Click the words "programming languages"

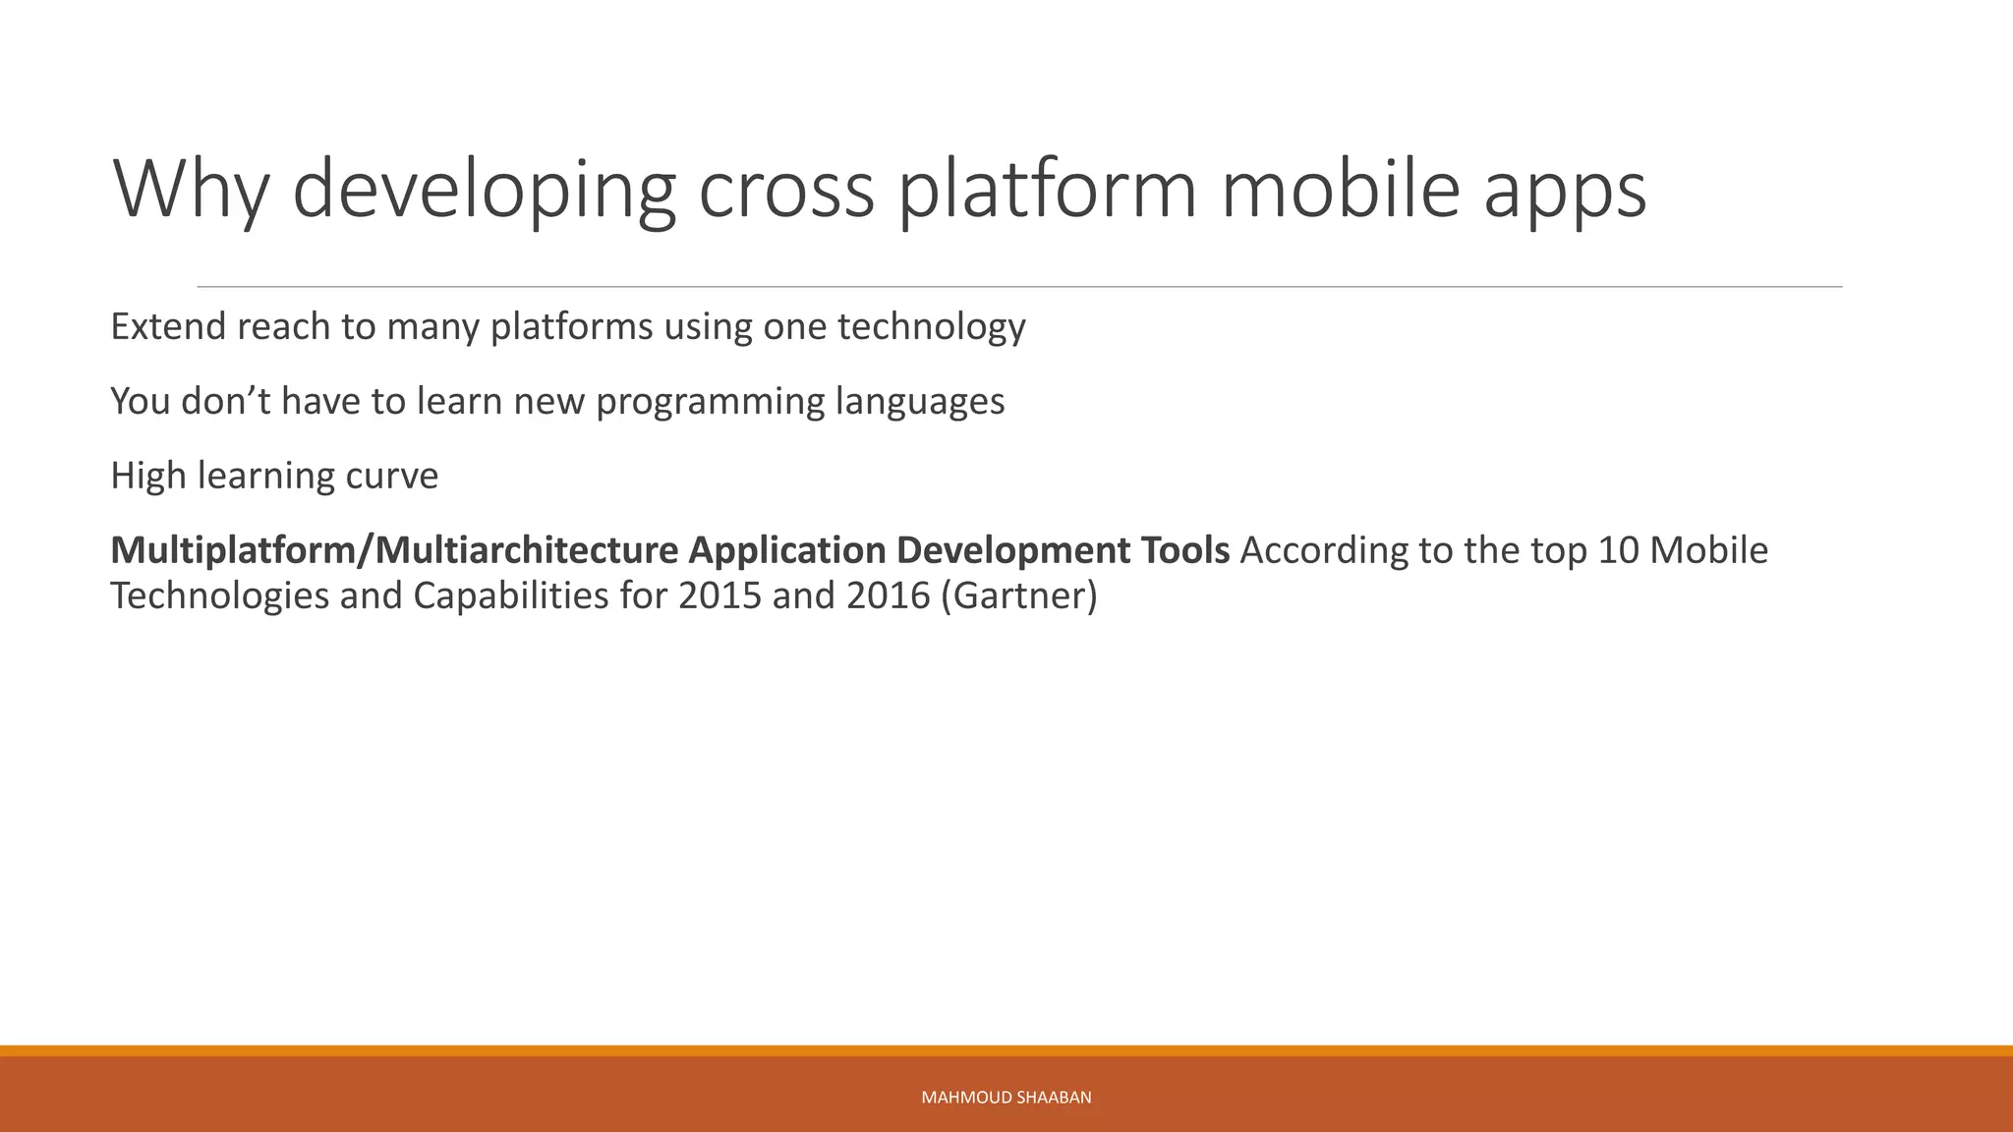coord(800,401)
